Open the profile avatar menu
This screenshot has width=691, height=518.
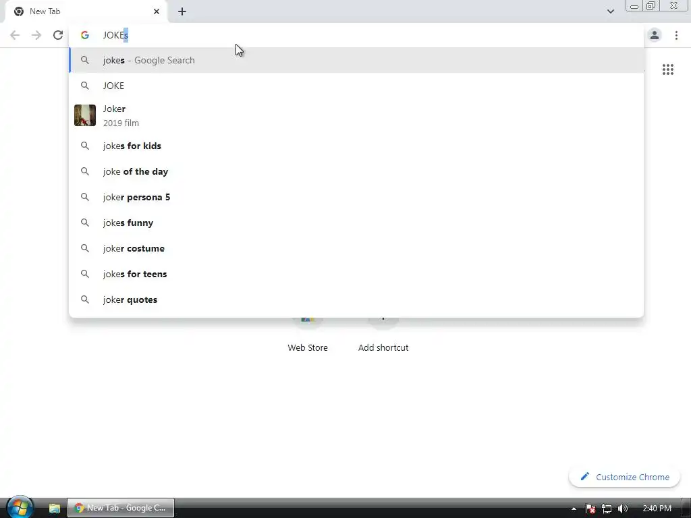pos(655,35)
